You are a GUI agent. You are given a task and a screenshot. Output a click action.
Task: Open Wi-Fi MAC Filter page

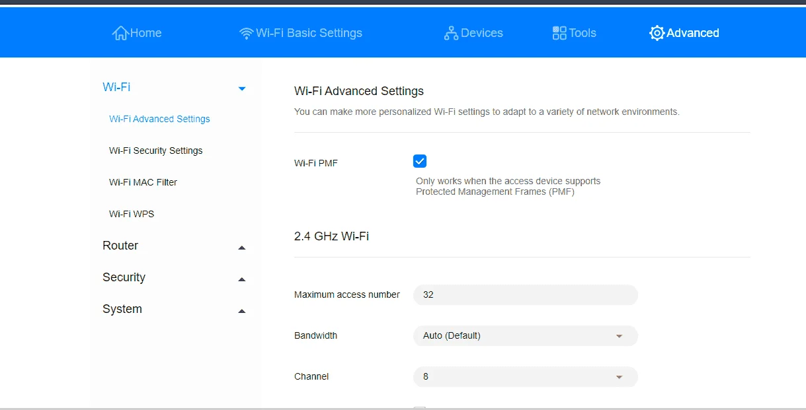[x=143, y=182]
